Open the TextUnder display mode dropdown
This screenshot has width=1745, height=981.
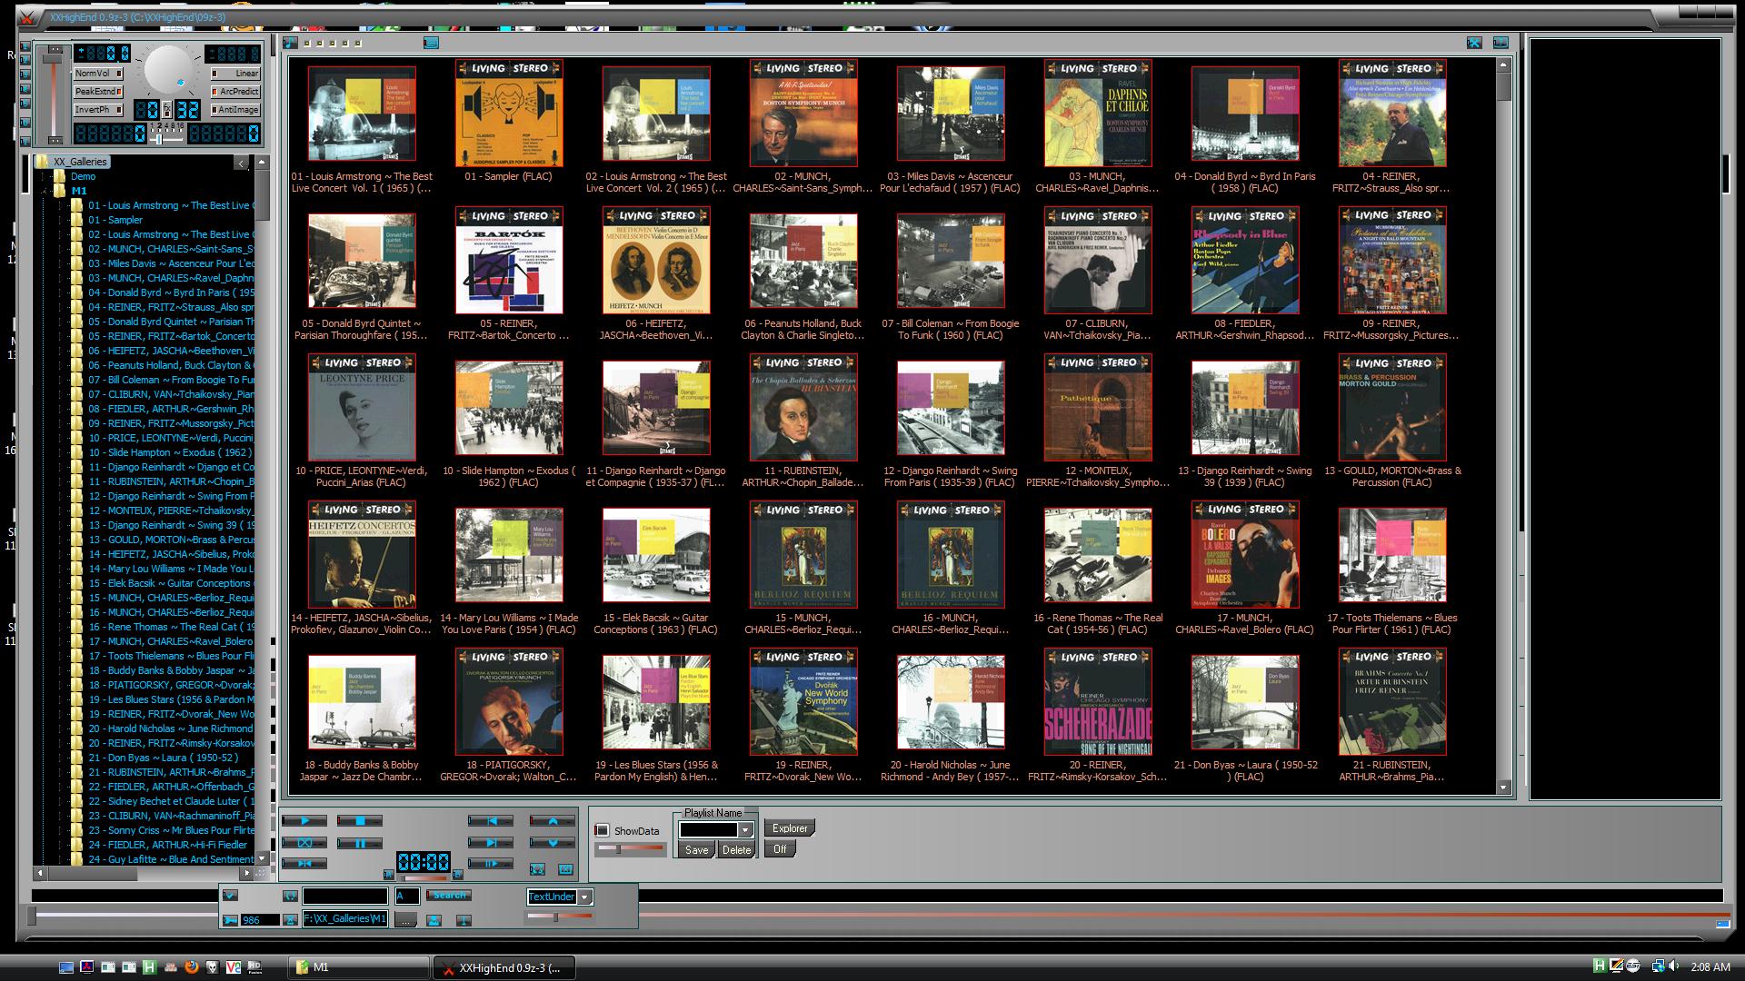(x=584, y=897)
